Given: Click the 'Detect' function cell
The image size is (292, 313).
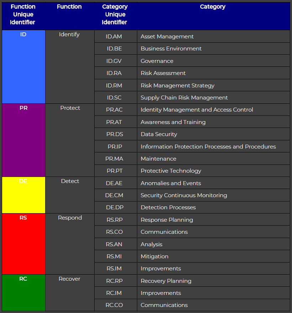Looking at the screenshot, I should 70,195.
